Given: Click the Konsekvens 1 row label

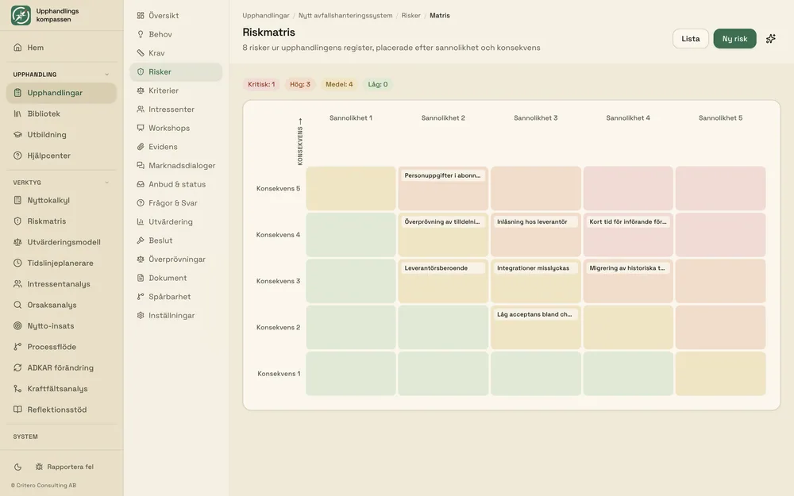Looking at the screenshot, I should coord(279,374).
